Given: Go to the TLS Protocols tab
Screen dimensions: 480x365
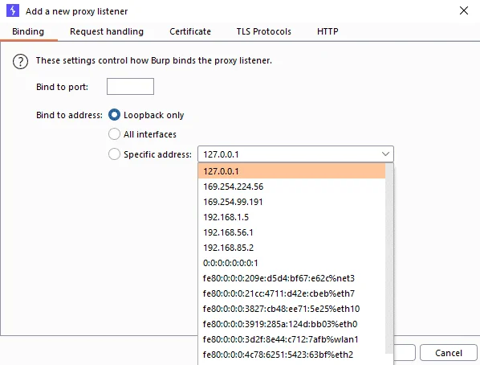Looking at the screenshot, I should point(263,31).
